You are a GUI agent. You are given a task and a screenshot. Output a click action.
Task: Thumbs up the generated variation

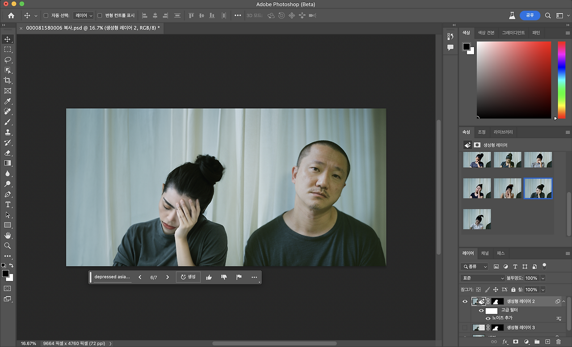pyautogui.click(x=209, y=277)
